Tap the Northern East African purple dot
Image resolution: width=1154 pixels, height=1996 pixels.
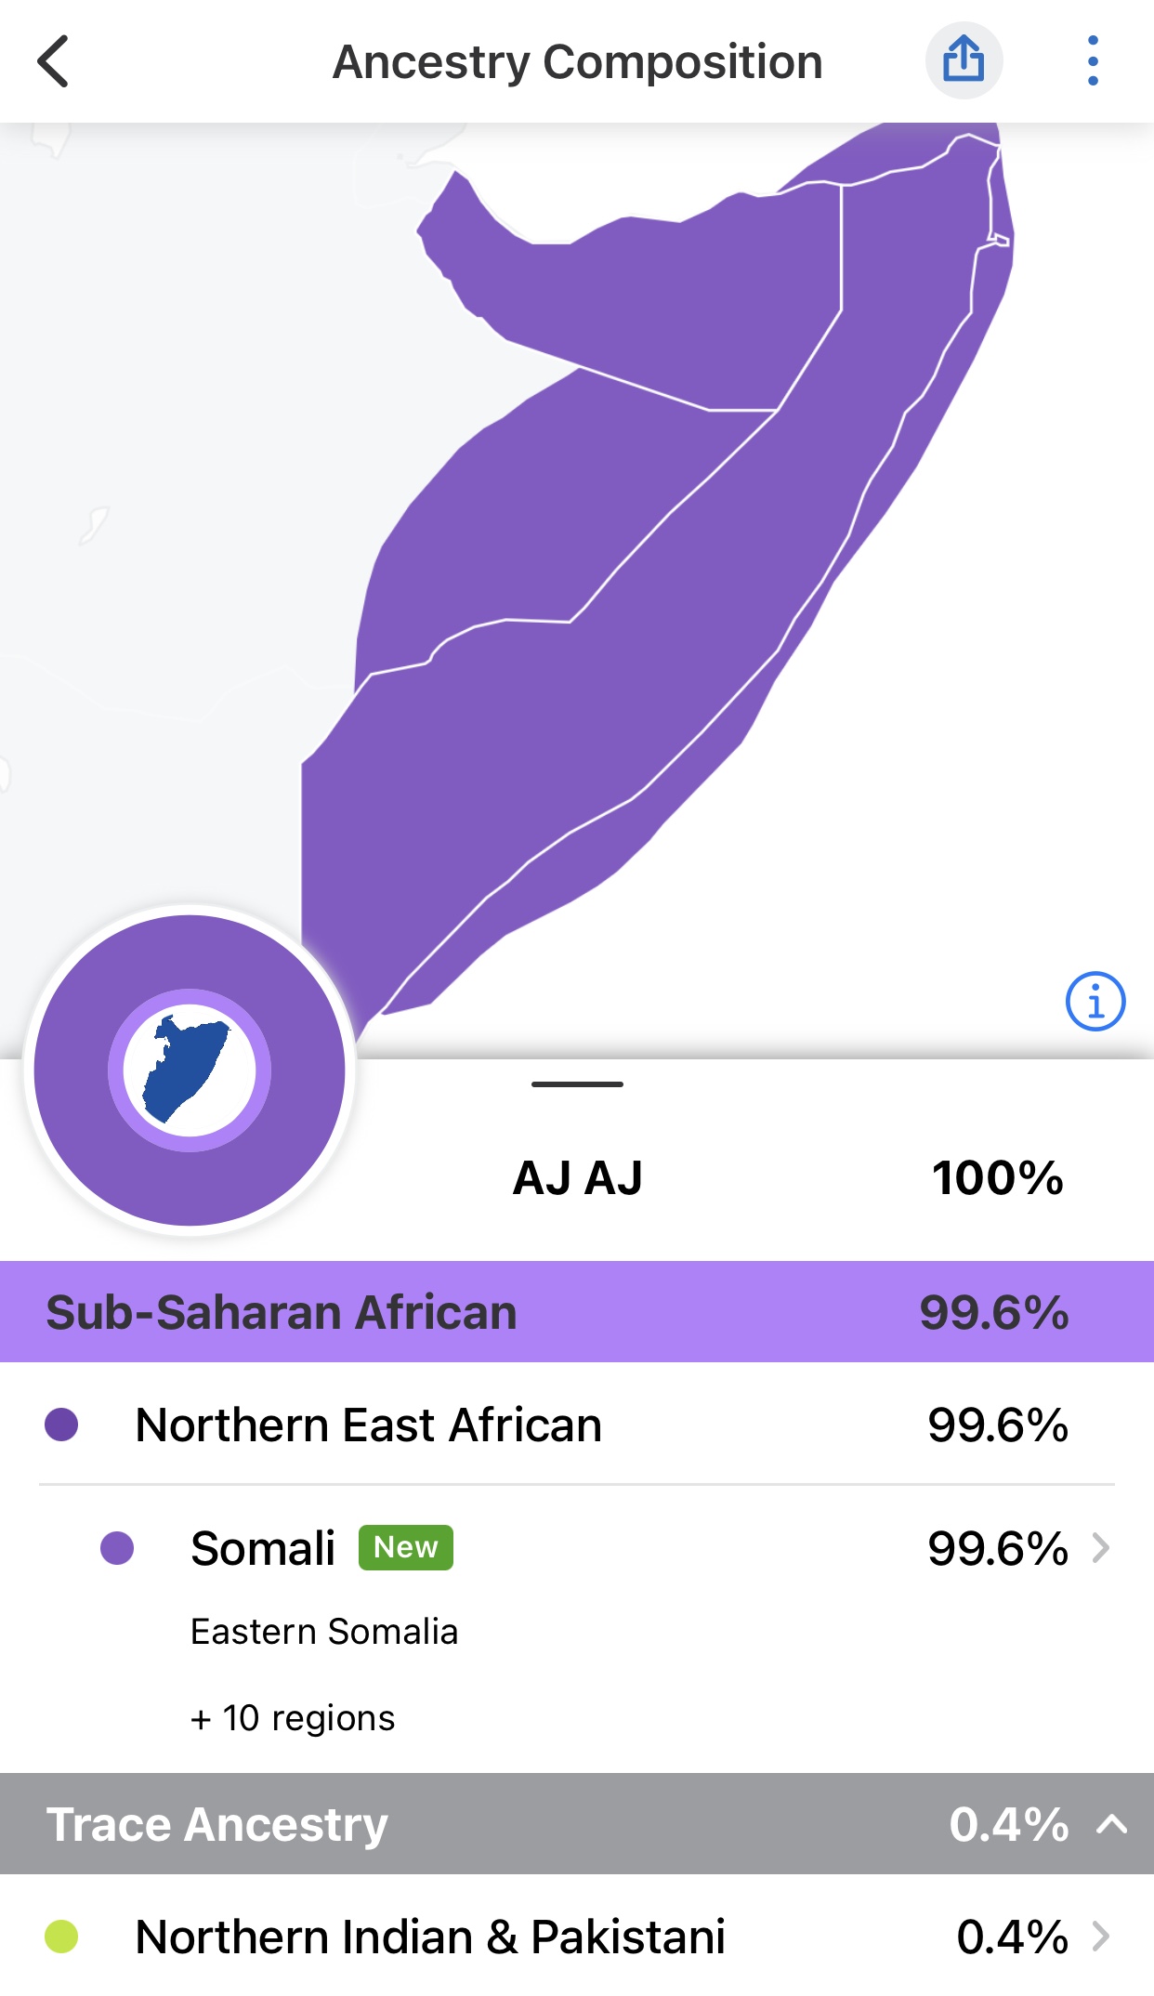(61, 1425)
